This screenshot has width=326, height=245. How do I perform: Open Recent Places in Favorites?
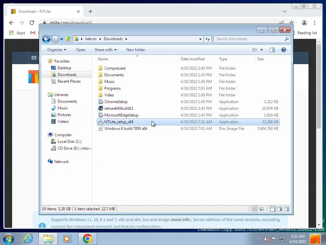pos(69,81)
